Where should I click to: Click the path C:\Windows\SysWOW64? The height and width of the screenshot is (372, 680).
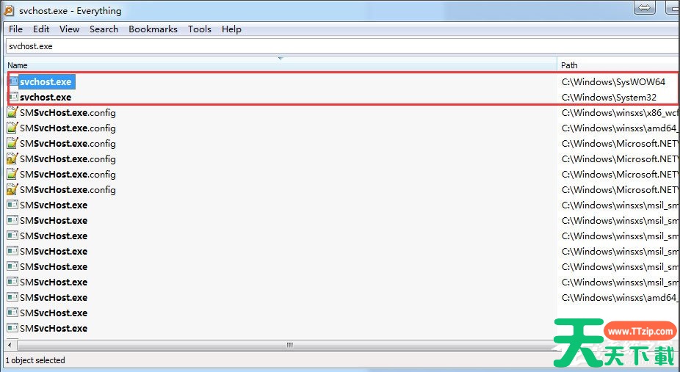click(613, 82)
